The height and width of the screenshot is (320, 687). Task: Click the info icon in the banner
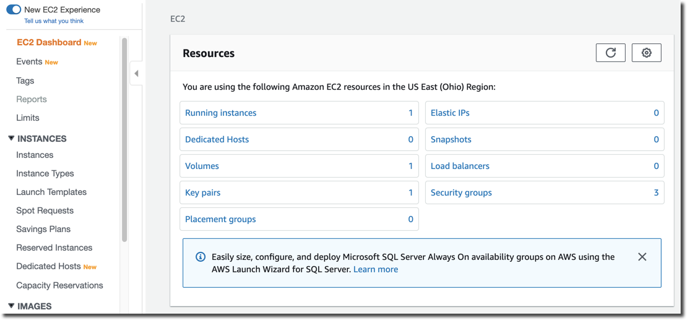click(201, 257)
